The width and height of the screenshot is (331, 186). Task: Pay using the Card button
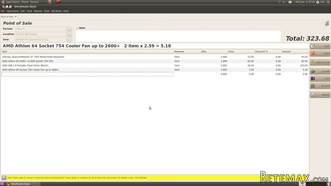click(x=320, y=79)
